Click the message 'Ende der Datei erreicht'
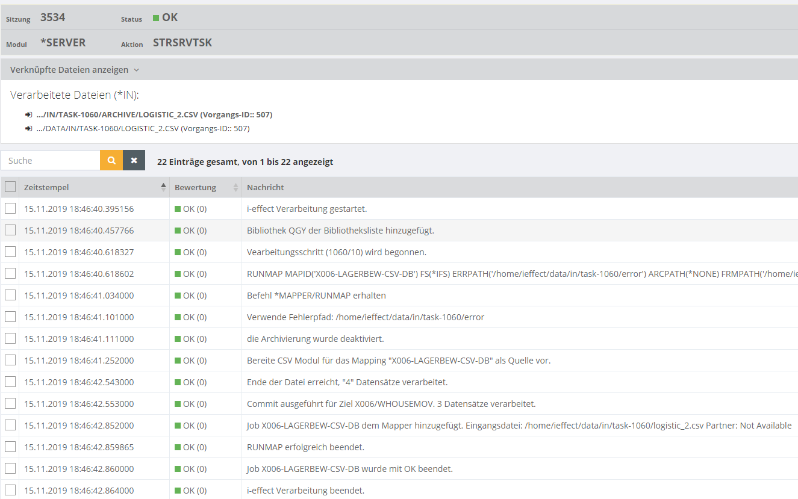This screenshot has height=499, width=798. point(348,382)
